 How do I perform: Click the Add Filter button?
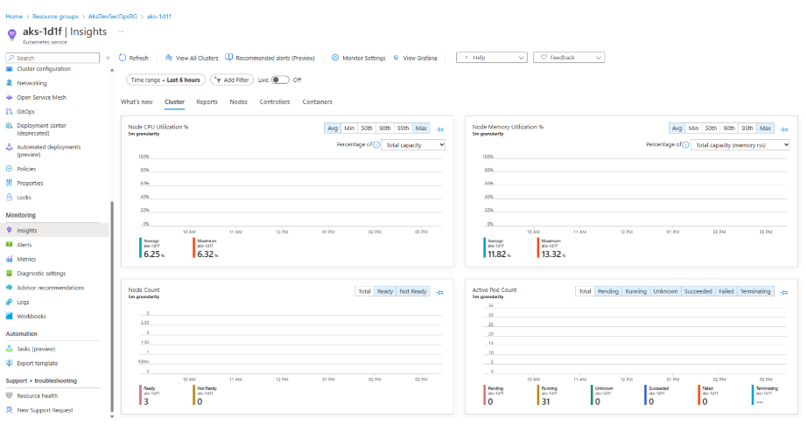click(x=232, y=80)
